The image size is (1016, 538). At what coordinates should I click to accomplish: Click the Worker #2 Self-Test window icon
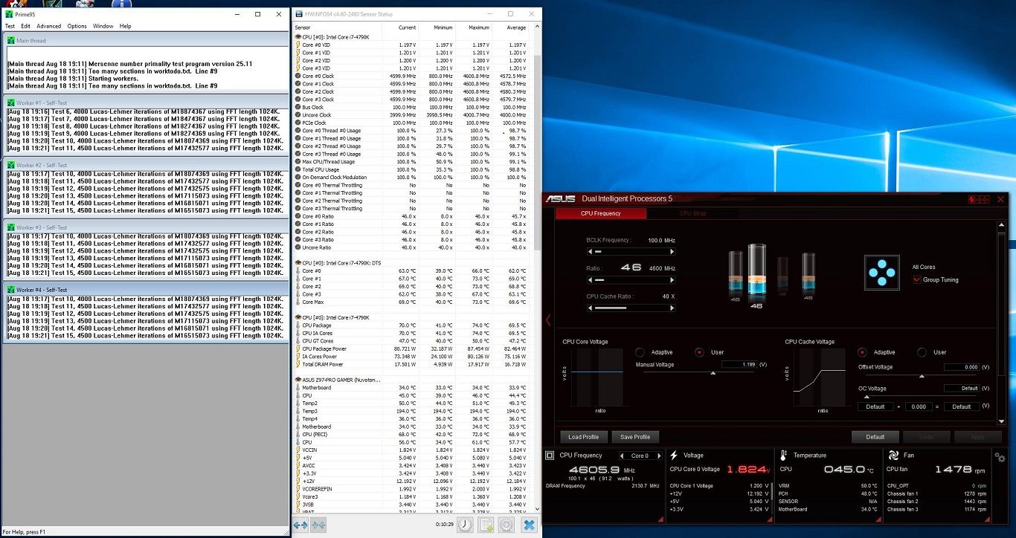pyautogui.click(x=11, y=165)
